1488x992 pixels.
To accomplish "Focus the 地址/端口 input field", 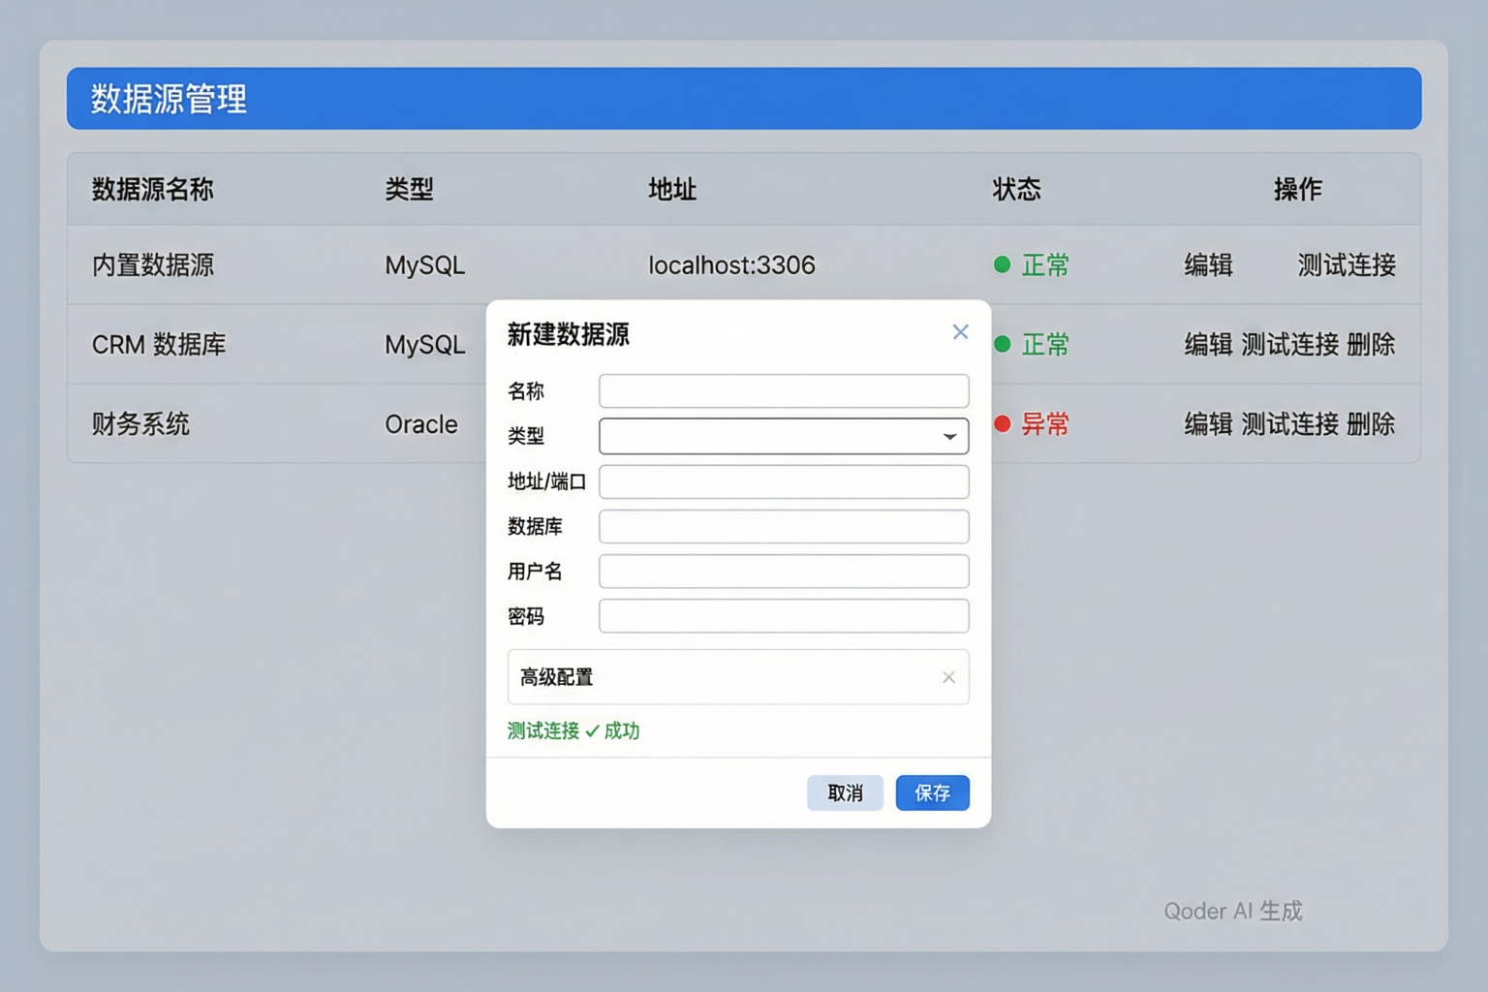I will (x=784, y=481).
